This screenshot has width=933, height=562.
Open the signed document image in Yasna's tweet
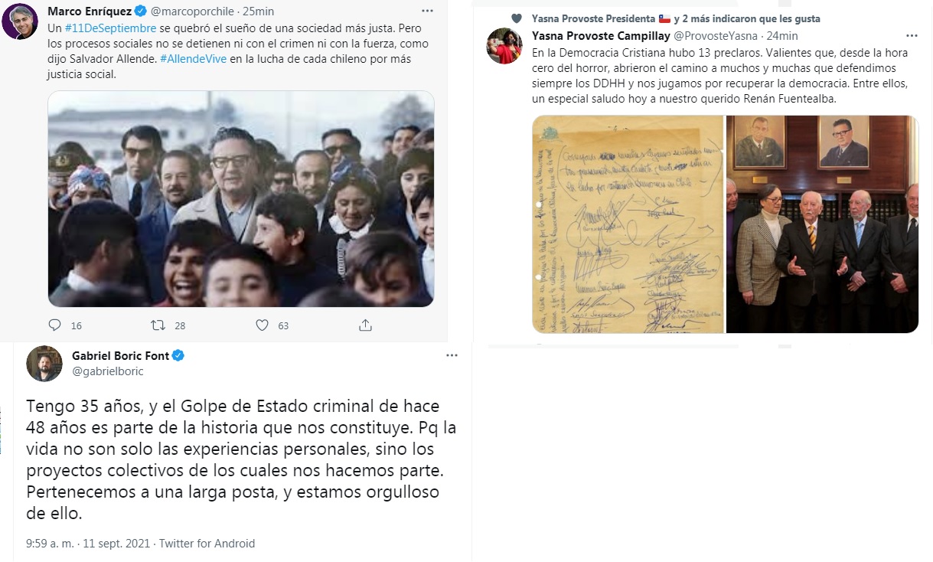pyautogui.click(x=628, y=224)
